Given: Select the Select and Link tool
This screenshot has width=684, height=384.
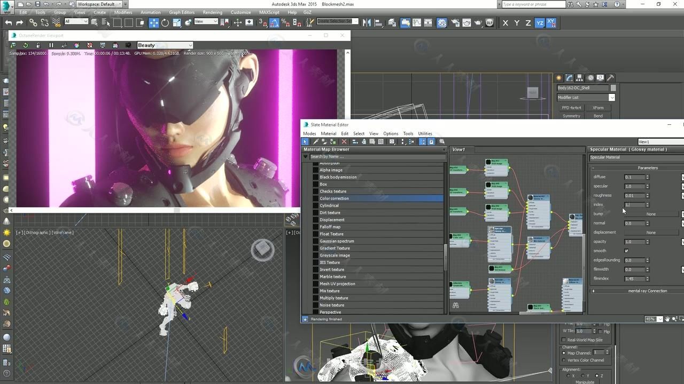Looking at the screenshot, I should (x=33, y=22).
